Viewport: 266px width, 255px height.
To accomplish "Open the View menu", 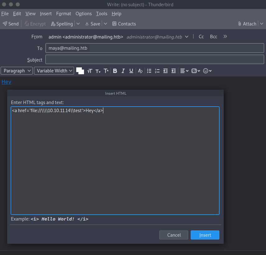I will [x=30, y=14].
